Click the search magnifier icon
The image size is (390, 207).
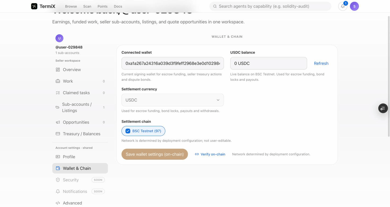[215, 6]
